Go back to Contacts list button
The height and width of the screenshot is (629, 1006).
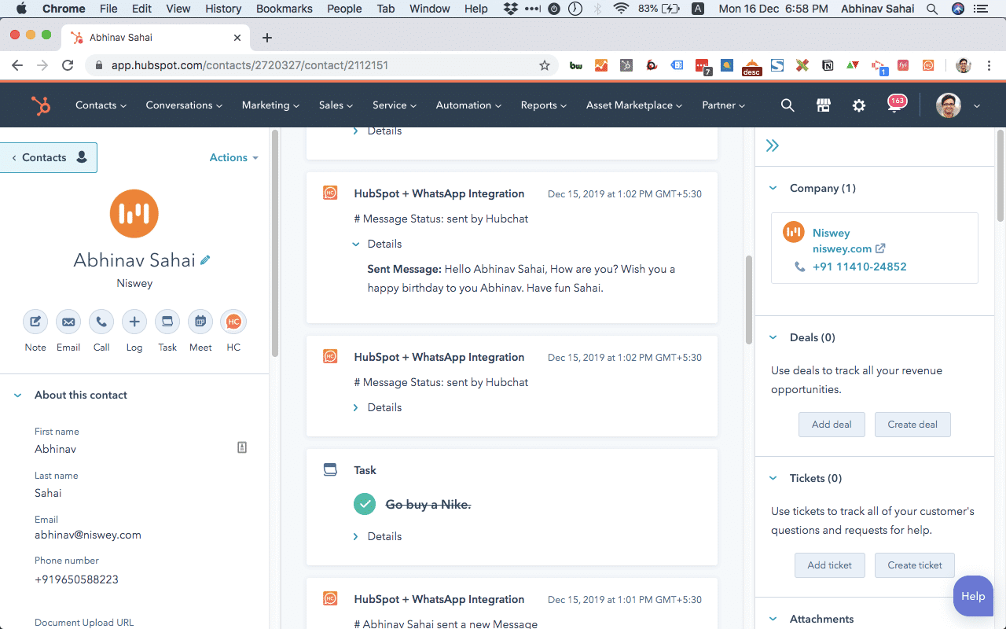49,157
